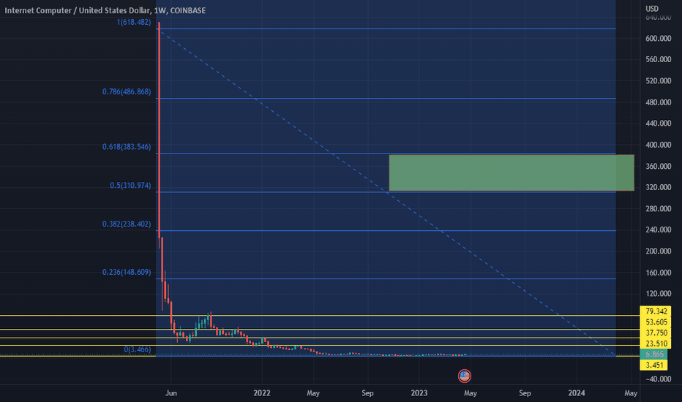Click the 600.000 price axis value
Viewport: 682px width, 402px height.
pos(658,38)
